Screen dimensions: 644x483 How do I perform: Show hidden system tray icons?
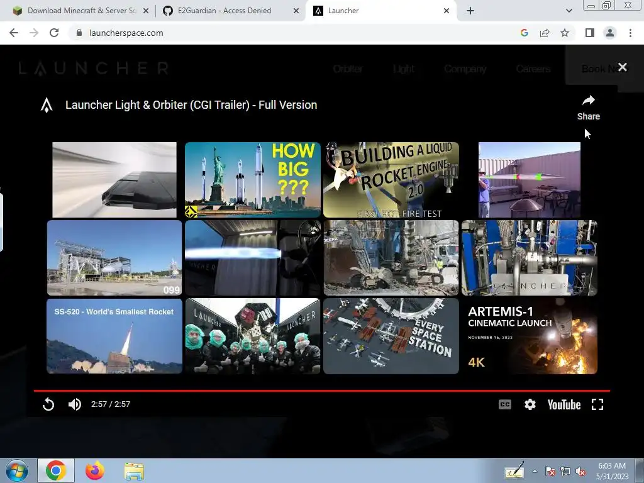pos(535,471)
